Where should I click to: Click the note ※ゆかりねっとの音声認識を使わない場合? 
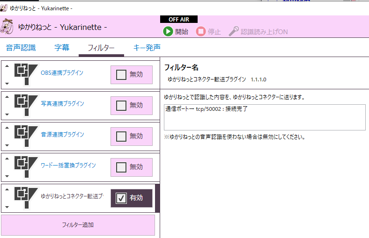pos(235,137)
